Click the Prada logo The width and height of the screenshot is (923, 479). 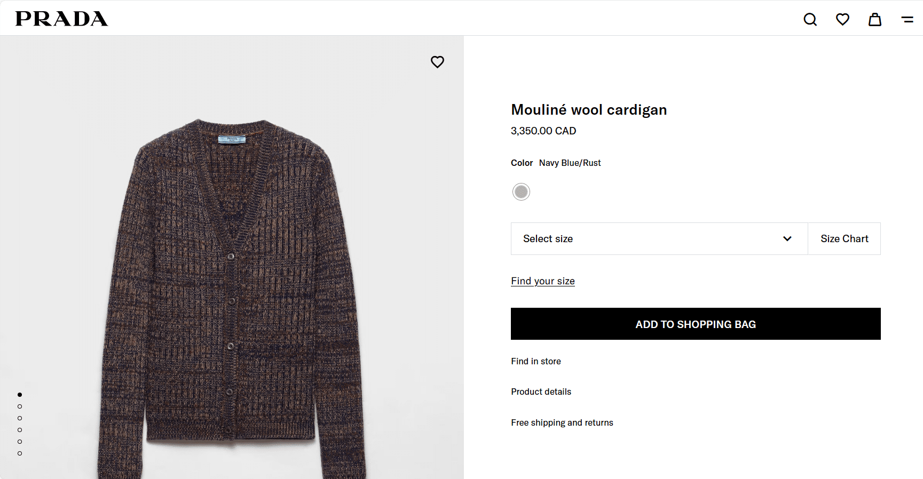coord(61,19)
